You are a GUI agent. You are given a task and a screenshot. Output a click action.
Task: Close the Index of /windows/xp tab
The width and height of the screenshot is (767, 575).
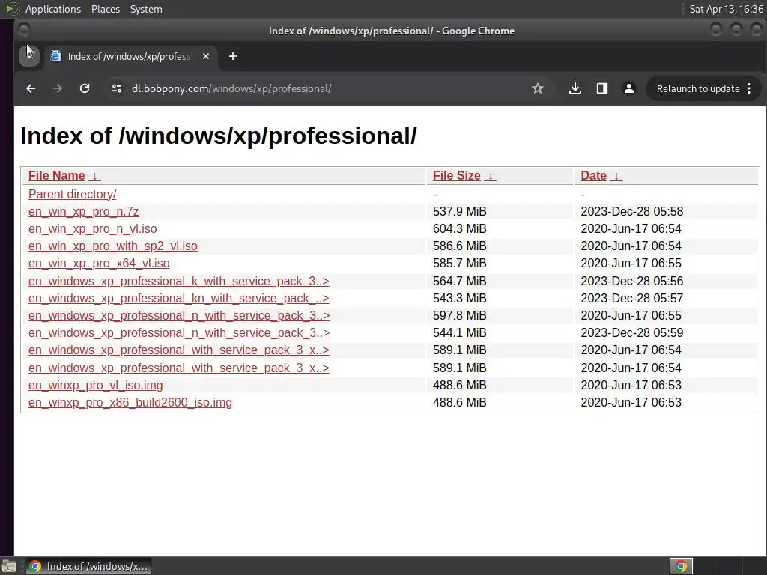pos(206,56)
